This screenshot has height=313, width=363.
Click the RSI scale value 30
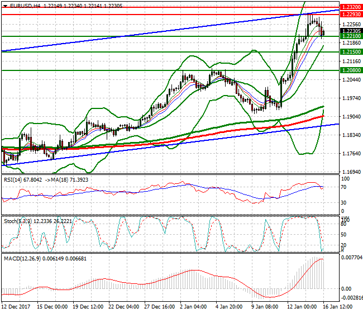tap(344, 203)
